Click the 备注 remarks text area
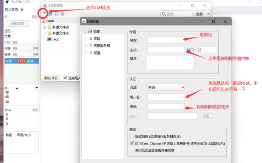Viewport: 262px width, 163px height. pyautogui.click(x=170, y=62)
